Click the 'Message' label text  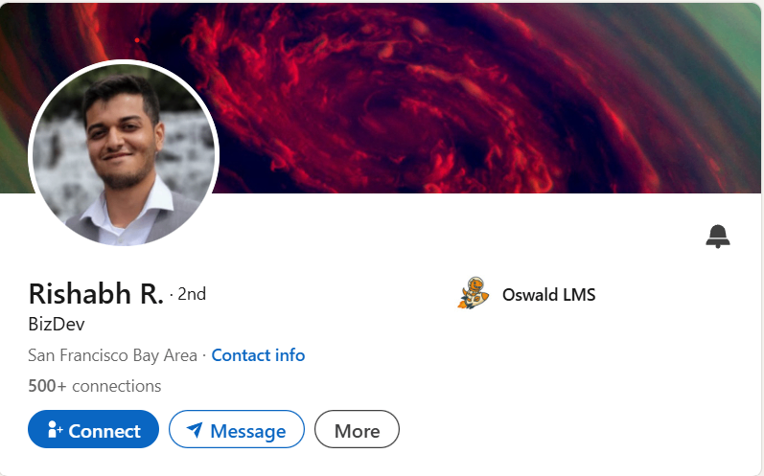coord(248,431)
